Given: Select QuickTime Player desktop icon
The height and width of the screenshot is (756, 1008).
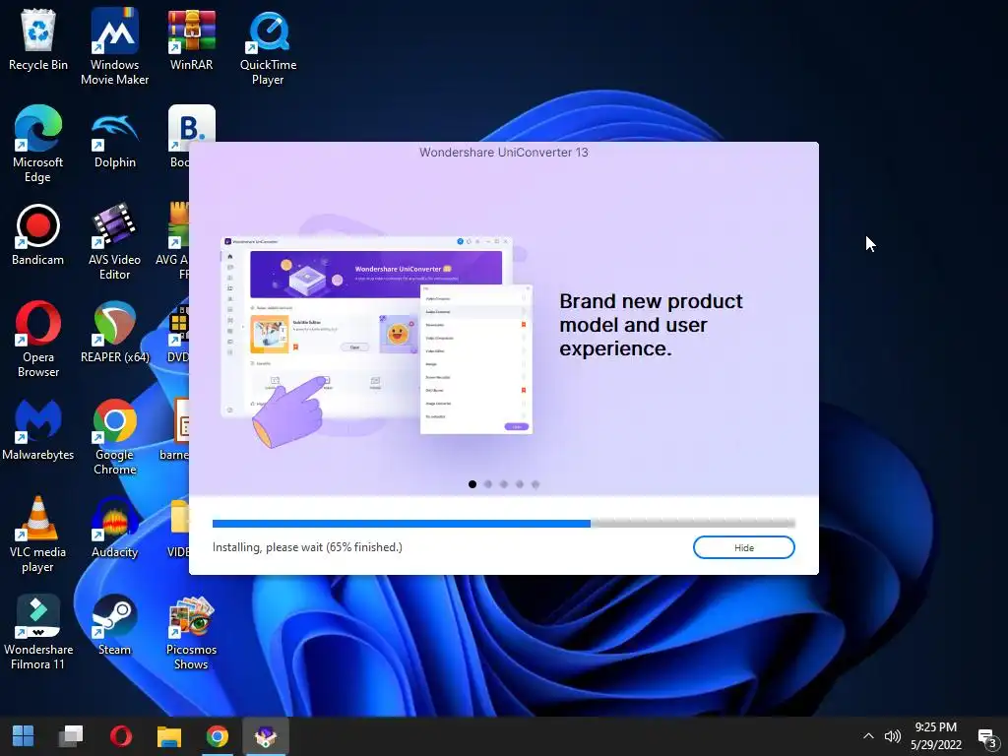Looking at the screenshot, I should (x=268, y=46).
